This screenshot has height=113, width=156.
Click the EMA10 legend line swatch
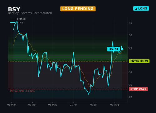13,19
